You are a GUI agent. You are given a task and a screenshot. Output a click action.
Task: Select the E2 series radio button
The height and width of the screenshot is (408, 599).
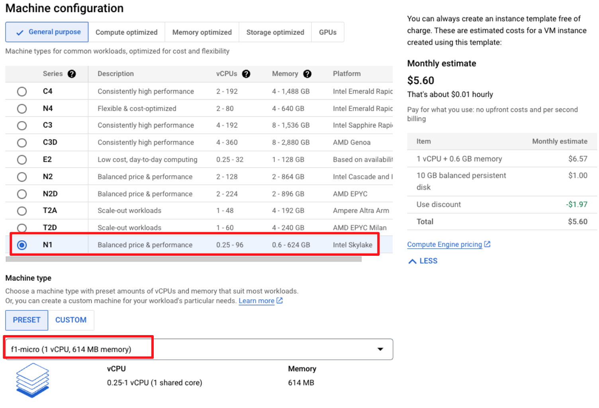(22, 160)
